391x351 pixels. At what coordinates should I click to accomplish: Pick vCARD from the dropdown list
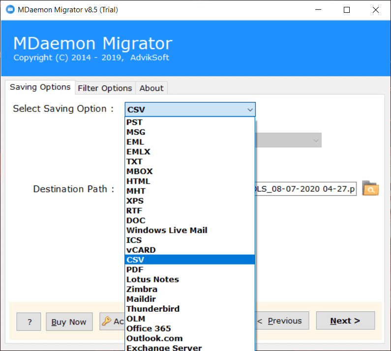tap(190, 250)
